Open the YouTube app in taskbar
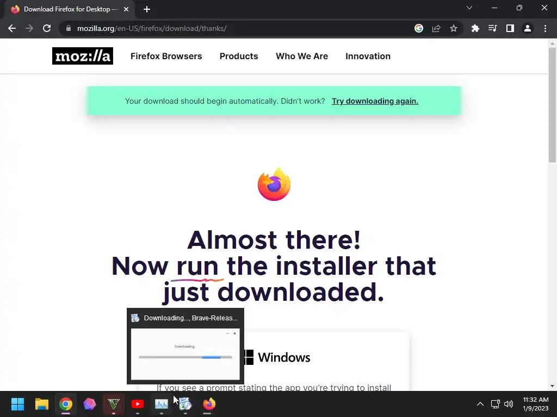This screenshot has width=557, height=417. (x=138, y=404)
